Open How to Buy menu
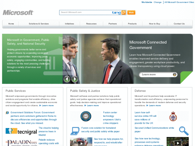The width and height of the screenshot is (195, 146). [x=154, y=24]
